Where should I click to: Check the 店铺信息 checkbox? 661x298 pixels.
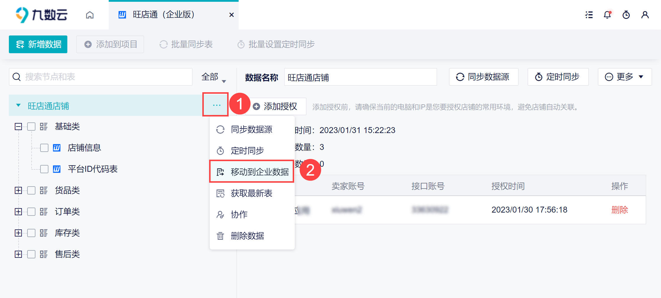(x=44, y=148)
